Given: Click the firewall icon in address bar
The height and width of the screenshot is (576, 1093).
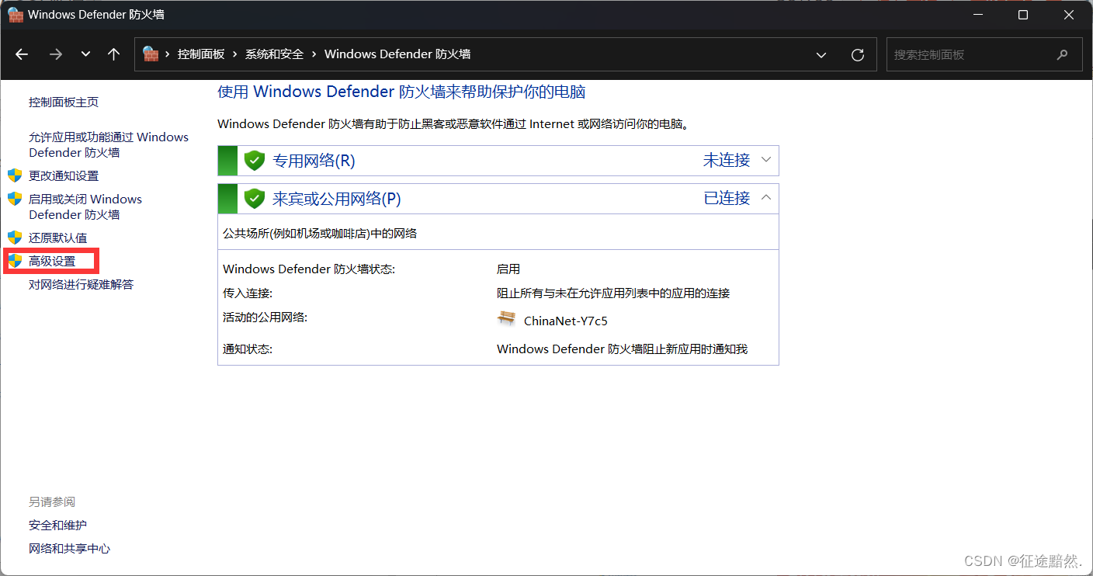Looking at the screenshot, I should pyautogui.click(x=151, y=54).
